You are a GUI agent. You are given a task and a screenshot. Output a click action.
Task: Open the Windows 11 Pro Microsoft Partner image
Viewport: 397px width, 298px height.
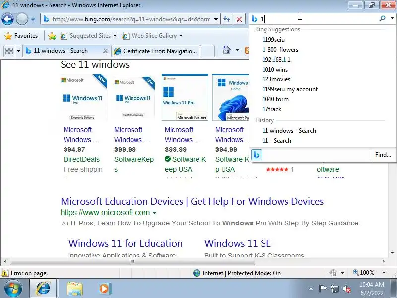185,97
